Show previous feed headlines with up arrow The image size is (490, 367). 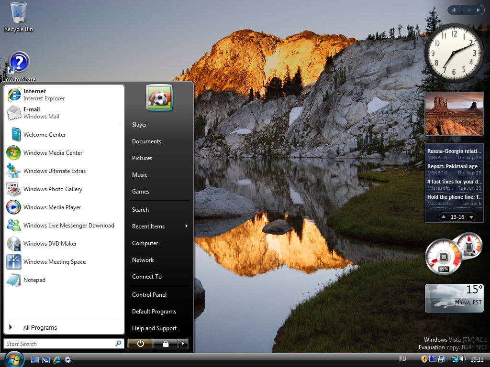click(444, 216)
